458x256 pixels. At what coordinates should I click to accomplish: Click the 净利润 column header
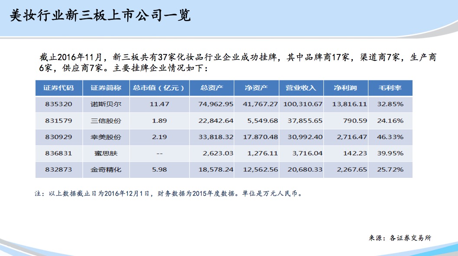pos(346,88)
